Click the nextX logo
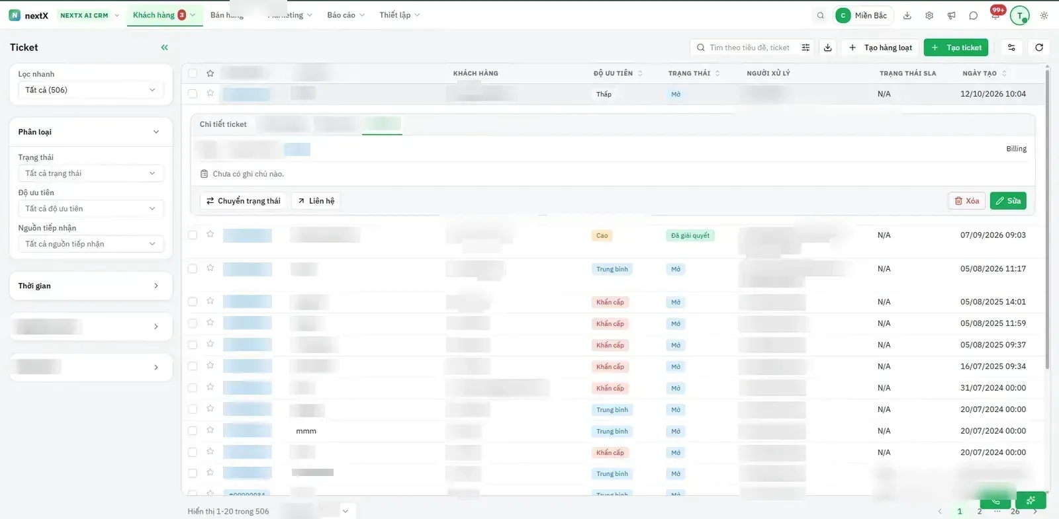The width and height of the screenshot is (1059, 519). pos(29,15)
